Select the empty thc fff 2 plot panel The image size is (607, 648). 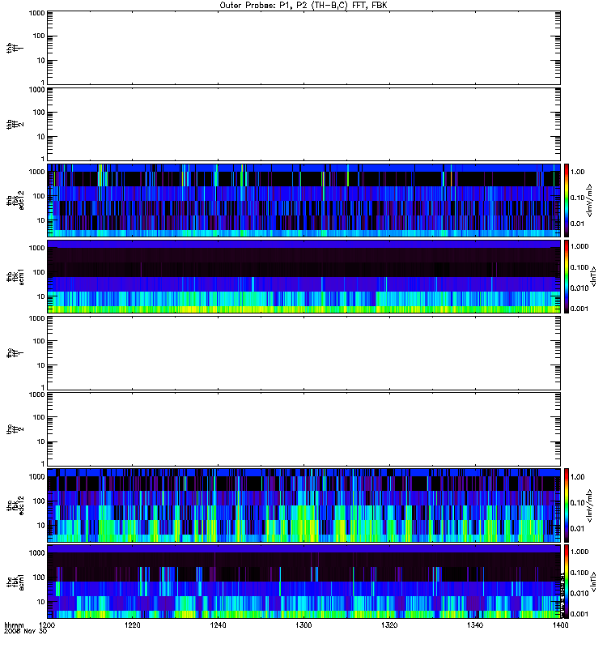(303, 429)
